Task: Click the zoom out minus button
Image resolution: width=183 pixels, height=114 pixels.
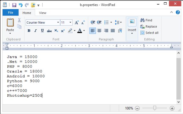Action: (137, 108)
